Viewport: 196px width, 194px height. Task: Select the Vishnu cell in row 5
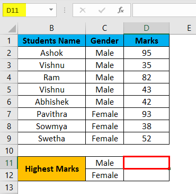[x=51, y=89]
